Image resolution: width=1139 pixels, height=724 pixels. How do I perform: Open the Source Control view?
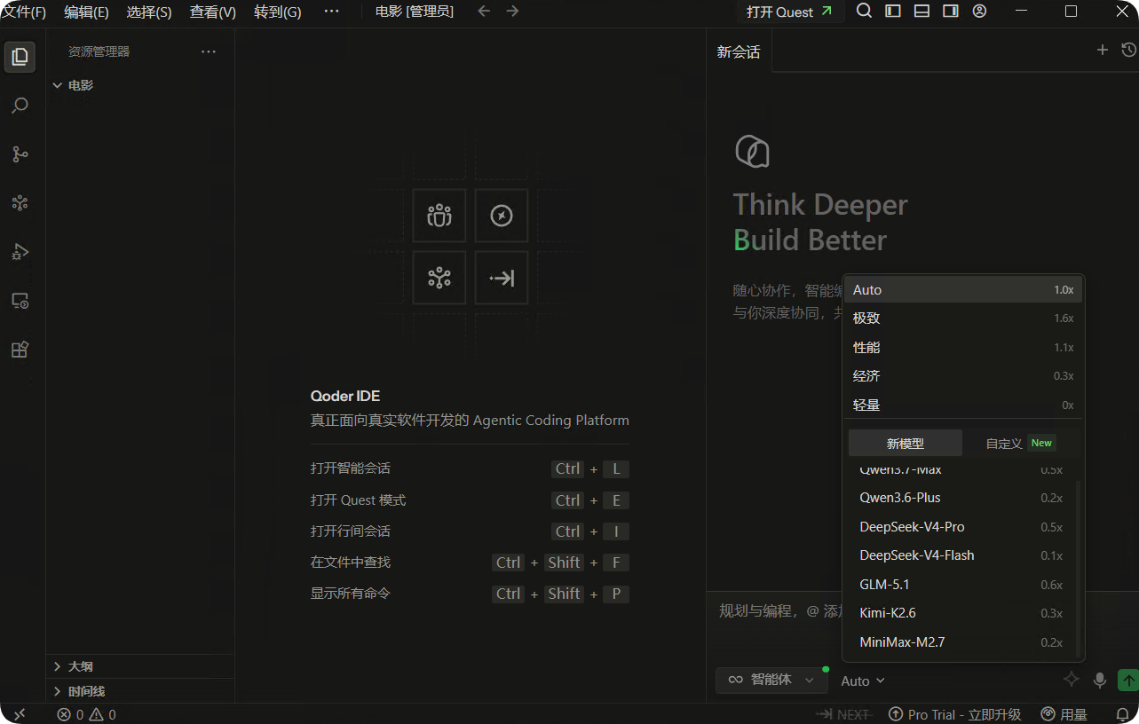click(20, 154)
